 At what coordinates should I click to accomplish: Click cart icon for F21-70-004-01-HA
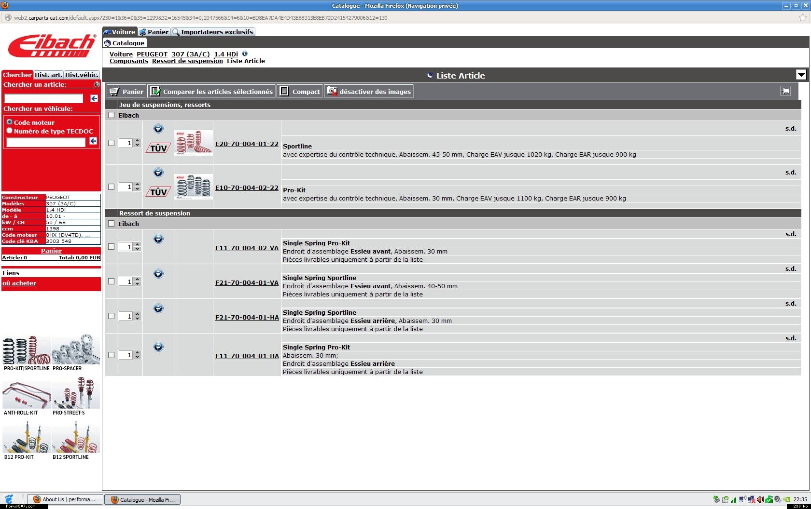[158, 308]
